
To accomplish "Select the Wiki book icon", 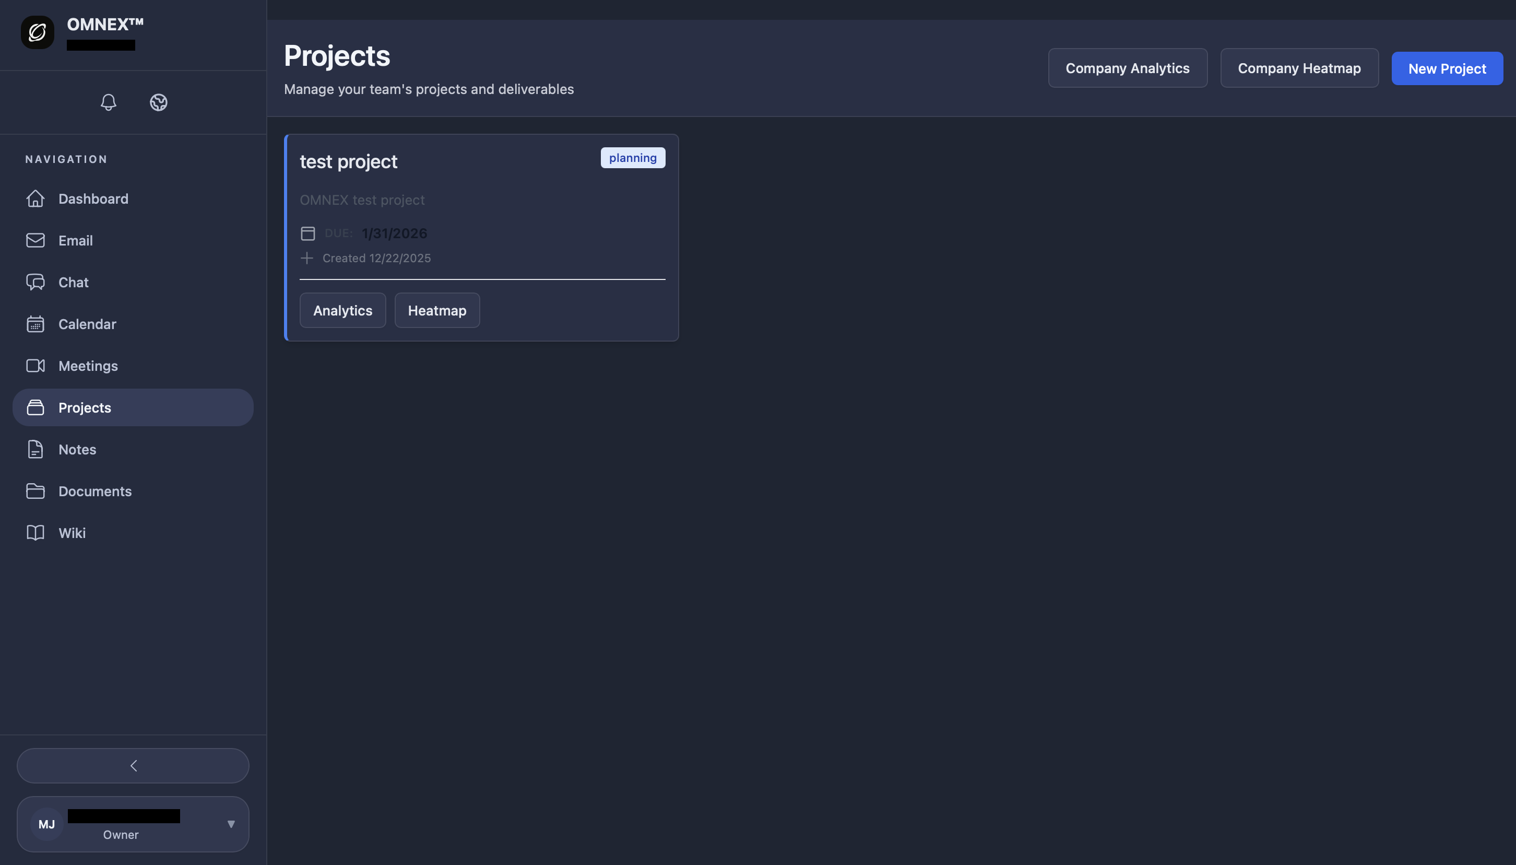I will 35,533.
